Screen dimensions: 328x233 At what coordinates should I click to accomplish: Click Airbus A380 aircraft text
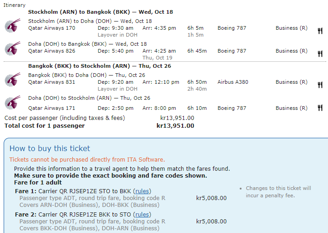click(233, 82)
